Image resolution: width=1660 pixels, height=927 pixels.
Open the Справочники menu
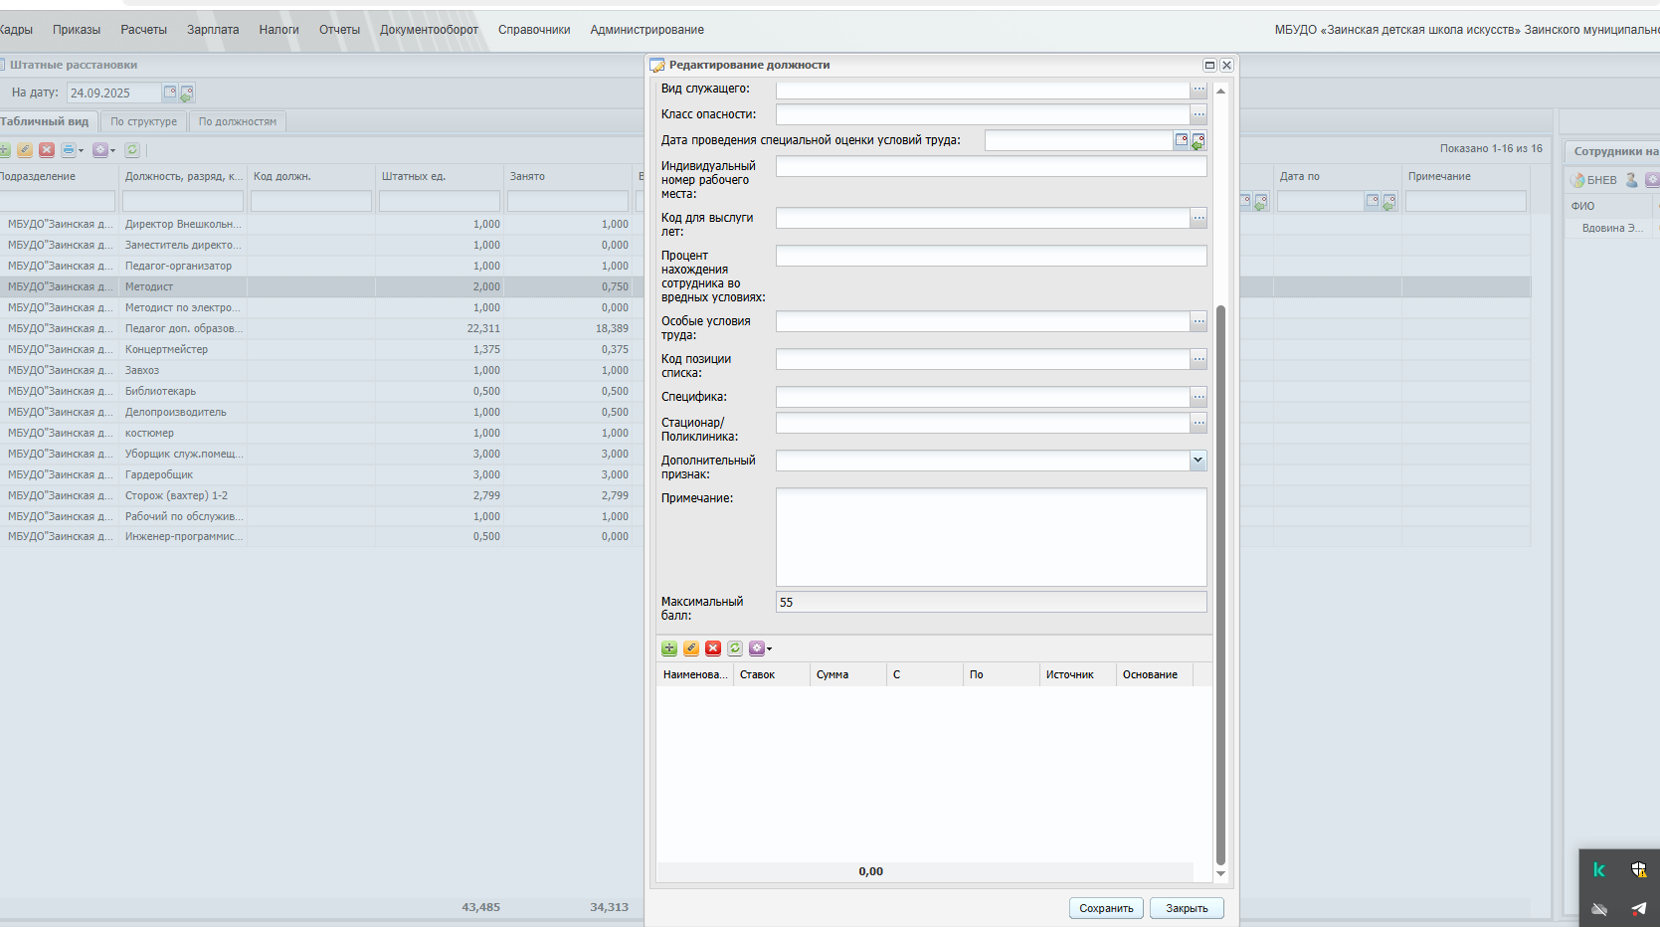[x=534, y=30]
